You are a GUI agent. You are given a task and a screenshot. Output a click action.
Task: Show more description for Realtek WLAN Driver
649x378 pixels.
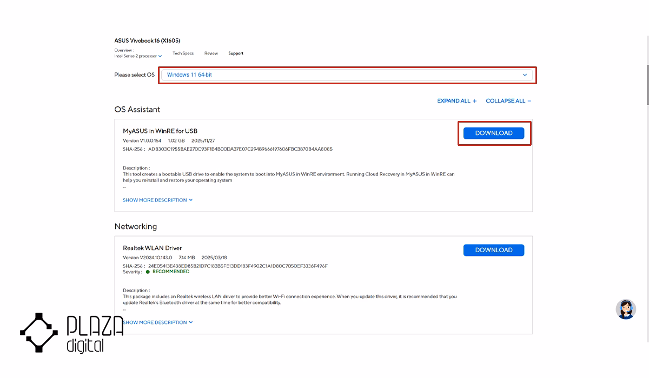pyautogui.click(x=158, y=322)
